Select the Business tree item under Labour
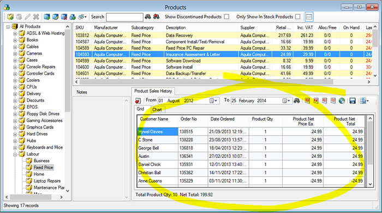 tap(41, 161)
